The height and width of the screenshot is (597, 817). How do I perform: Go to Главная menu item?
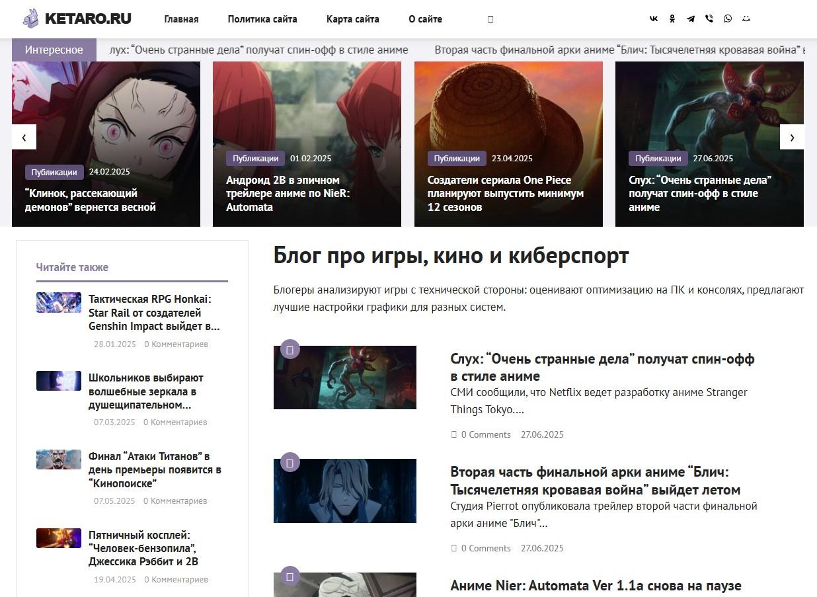click(x=181, y=19)
